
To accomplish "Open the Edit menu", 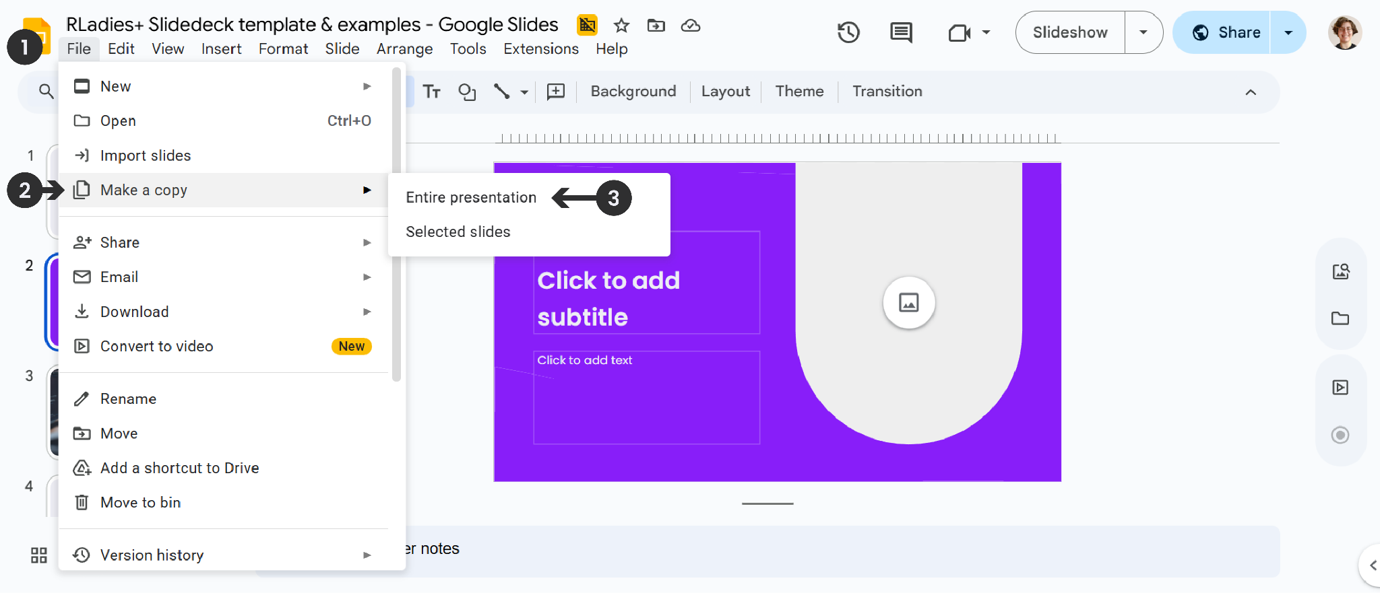I will point(121,49).
